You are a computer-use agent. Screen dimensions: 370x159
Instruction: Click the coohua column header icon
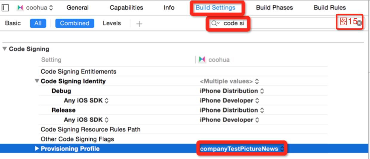202,60
